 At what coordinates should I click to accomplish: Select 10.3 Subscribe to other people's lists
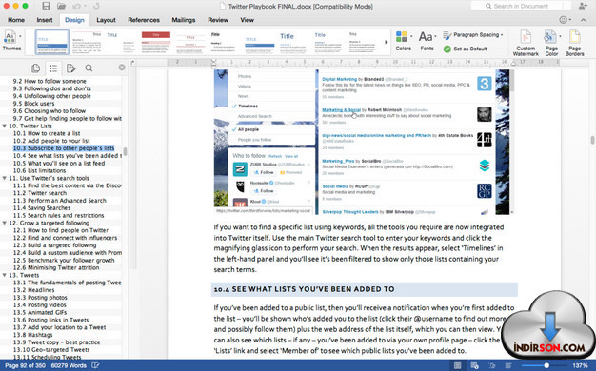coord(64,148)
